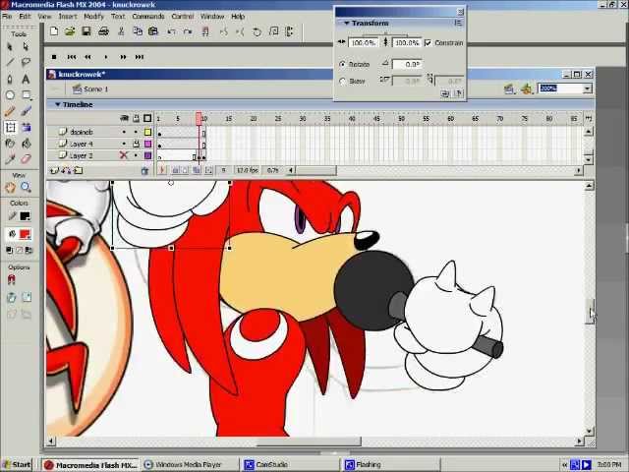This screenshot has height=472, width=629.
Task: Select the Paint Bucket tool
Action: tap(26, 144)
